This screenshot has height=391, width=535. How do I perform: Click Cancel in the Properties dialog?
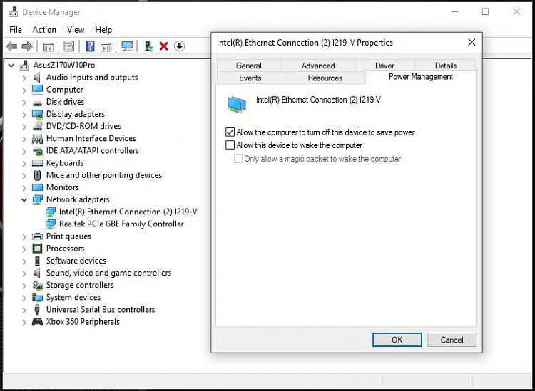coord(452,340)
